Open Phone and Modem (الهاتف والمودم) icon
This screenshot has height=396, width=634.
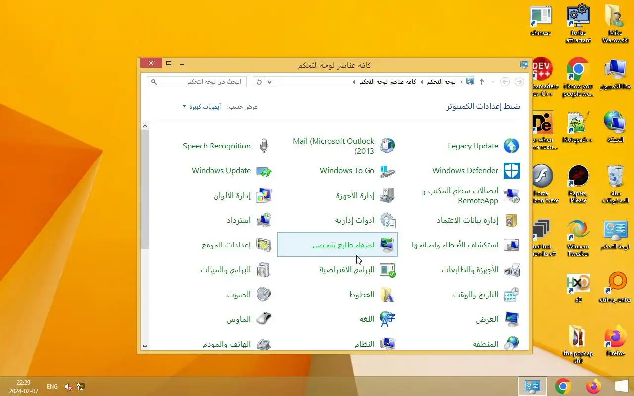(264, 344)
